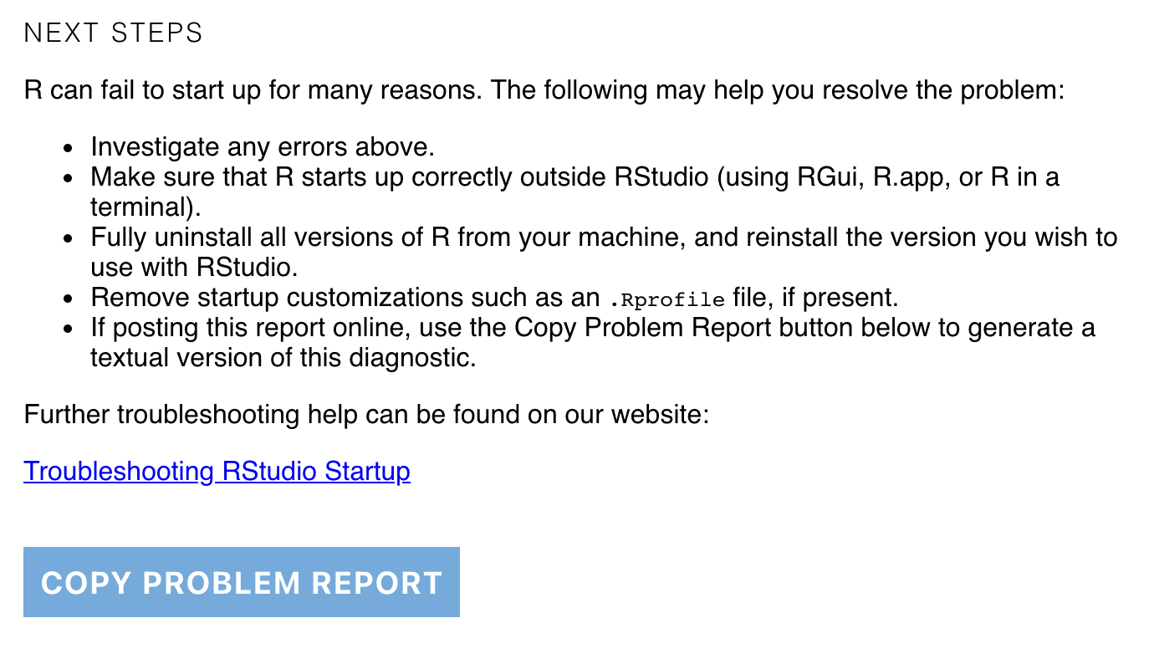Click the bullet 'Investigate any errors above'
Screen dimensions: 1154x664
[x=262, y=146]
